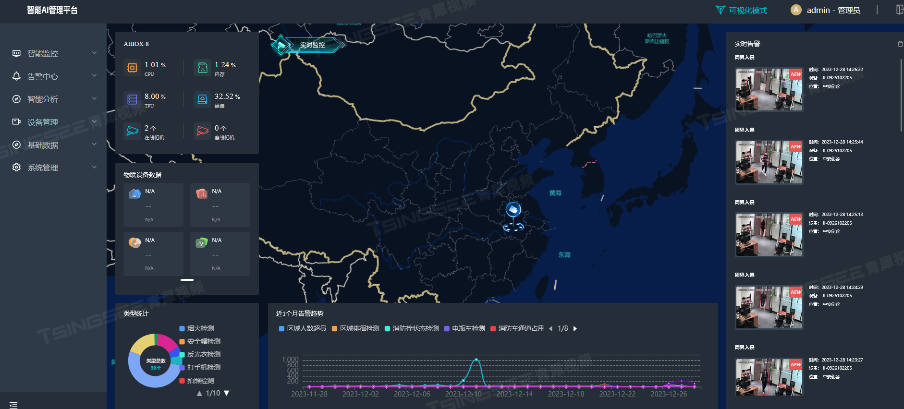Expand the 告警中心 menu chevron
904x409 pixels.
click(94, 75)
